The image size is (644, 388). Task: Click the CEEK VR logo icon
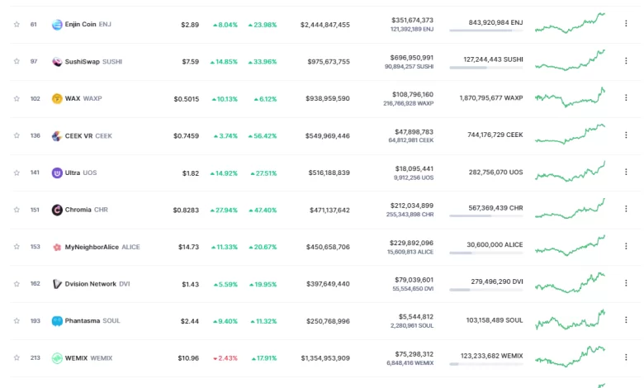57,136
